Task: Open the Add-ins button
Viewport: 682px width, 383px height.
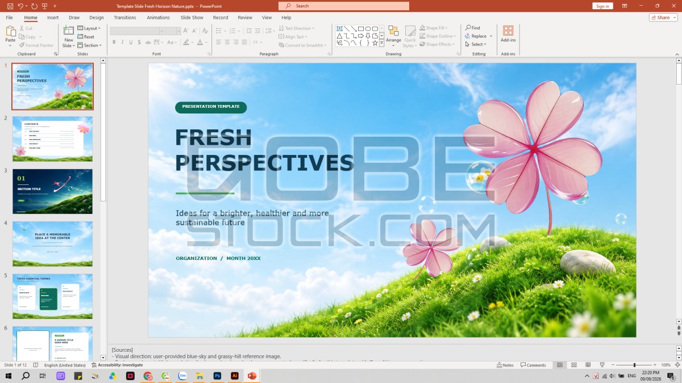Action: tap(508, 34)
